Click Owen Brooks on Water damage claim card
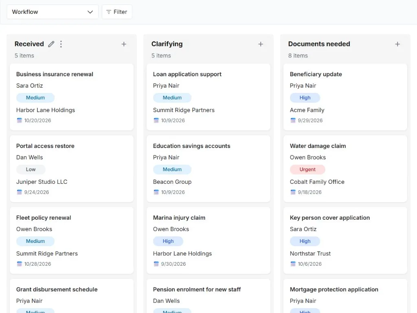417x313 pixels. [308, 157]
